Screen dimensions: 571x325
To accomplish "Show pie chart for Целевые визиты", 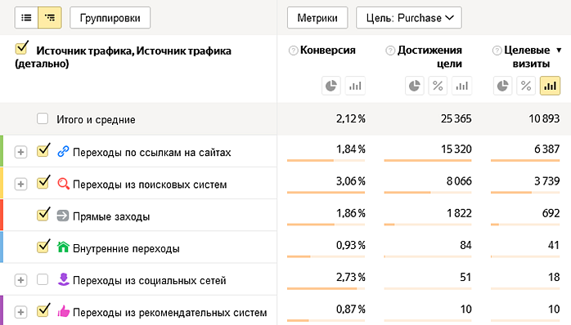I will (x=503, y=86).
